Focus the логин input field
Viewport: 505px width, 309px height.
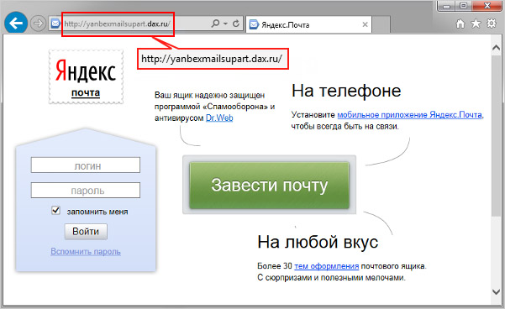coord(86,165)
